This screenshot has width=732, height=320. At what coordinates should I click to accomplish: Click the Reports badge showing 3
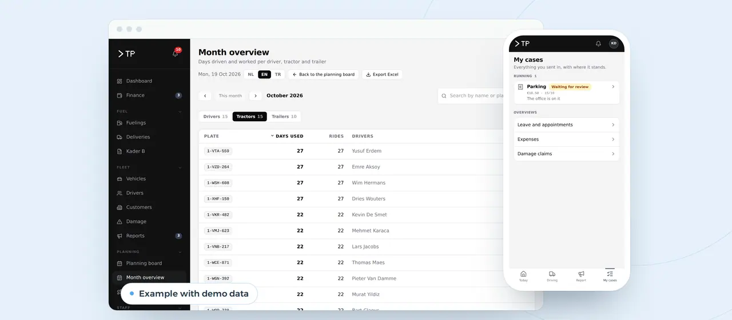tap(178, 236)
